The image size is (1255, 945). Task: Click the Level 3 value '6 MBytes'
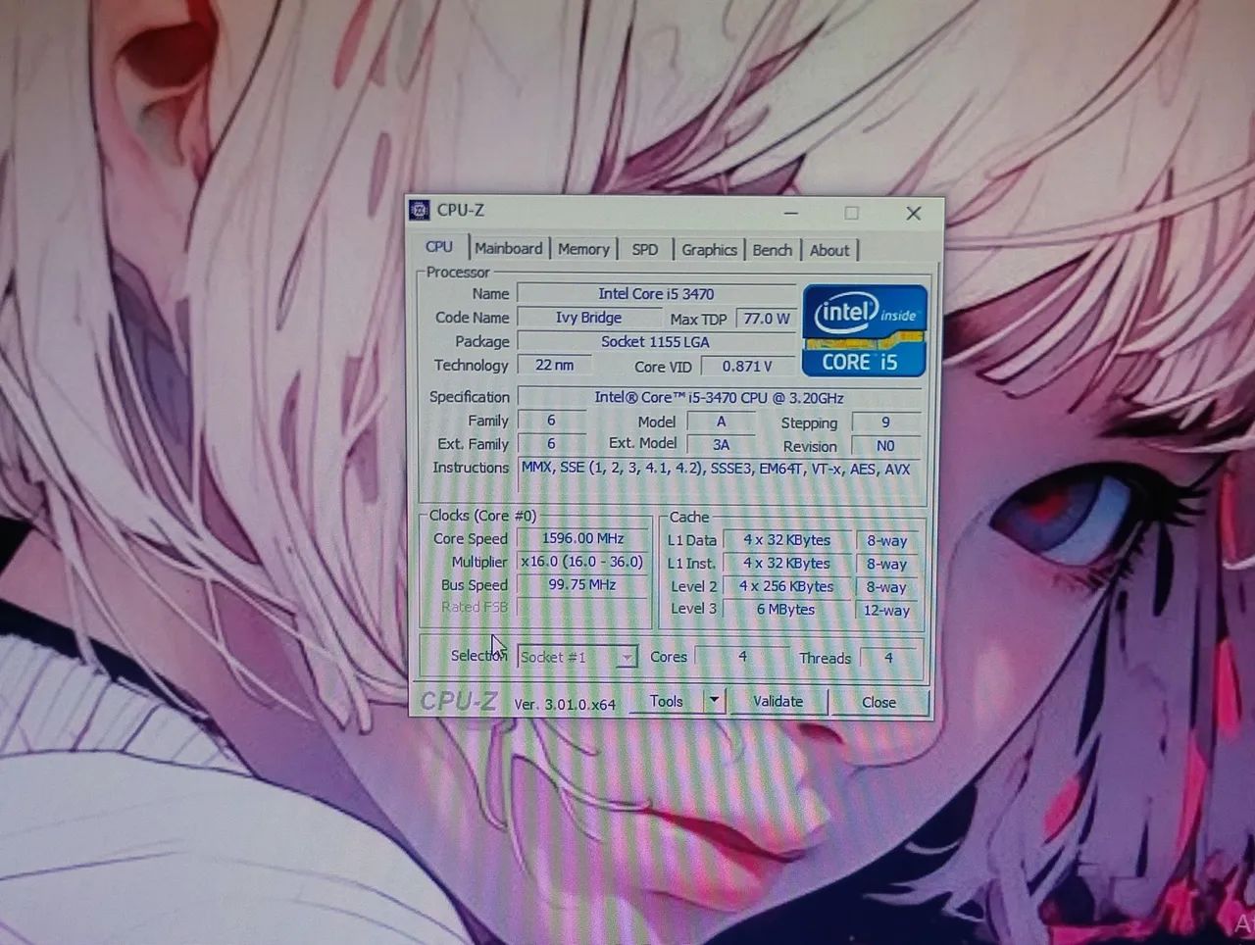click(786, 609)
